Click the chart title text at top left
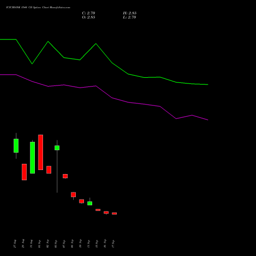Screen dimensions: 256x256 38,8
